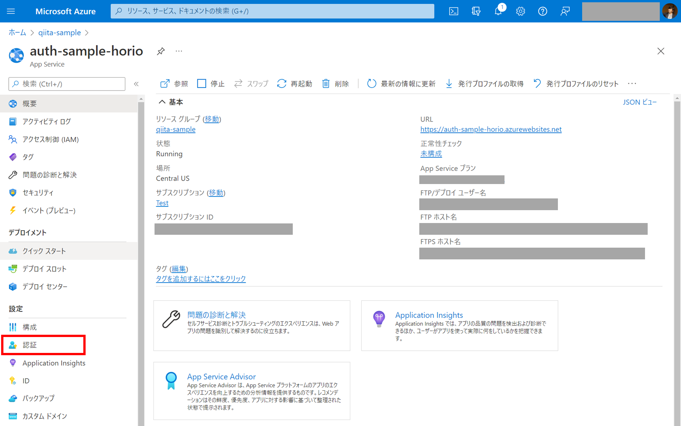The height and width of the screenshot is (426, 681).
Task: Open the feedback icon
Action: (x=565, y=11)
